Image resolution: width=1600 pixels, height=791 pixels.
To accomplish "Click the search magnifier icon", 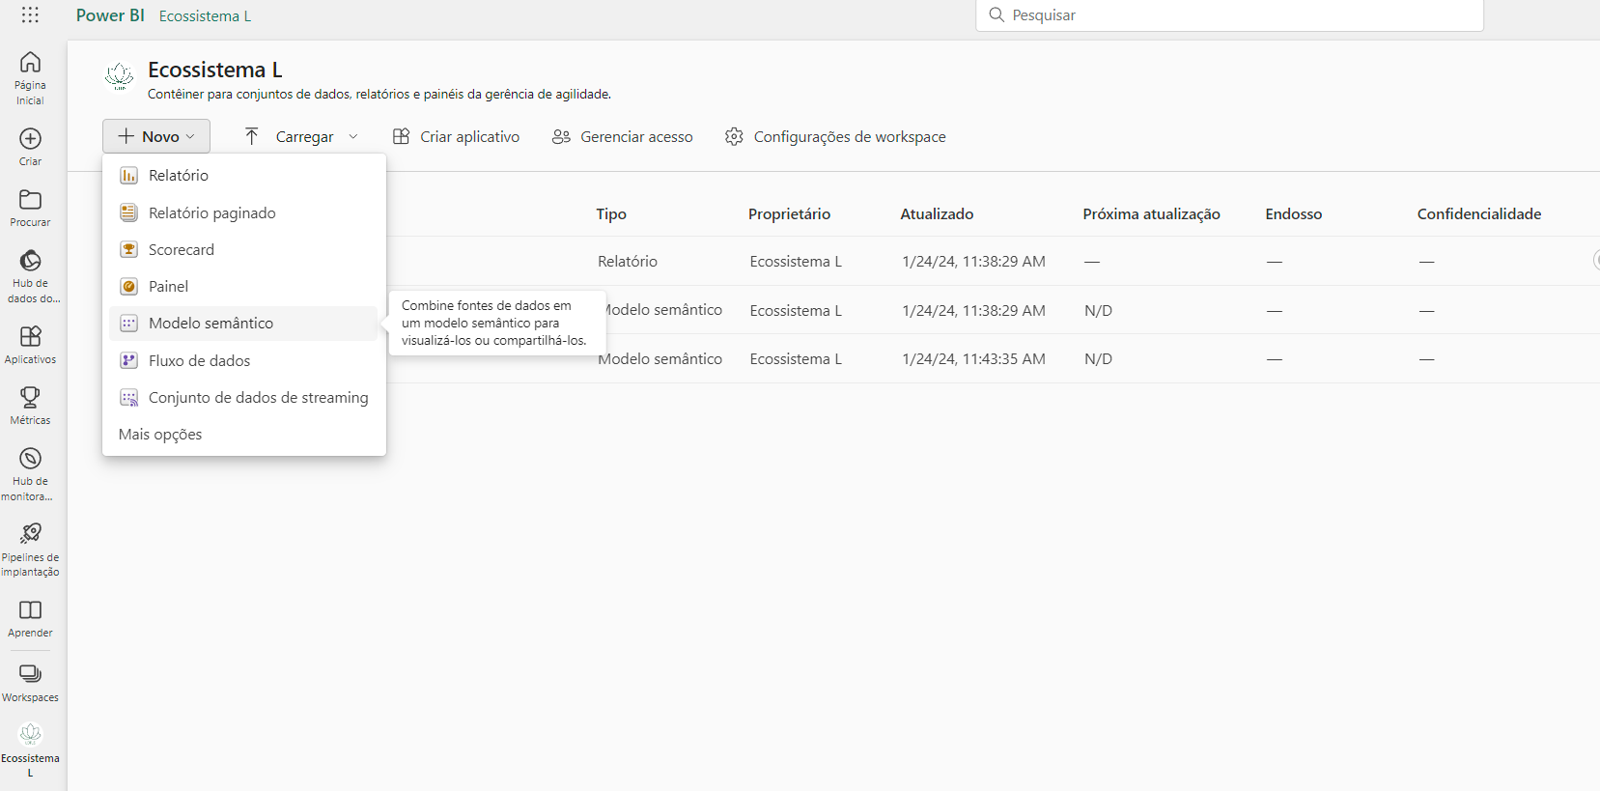I will tap(996, 15).
